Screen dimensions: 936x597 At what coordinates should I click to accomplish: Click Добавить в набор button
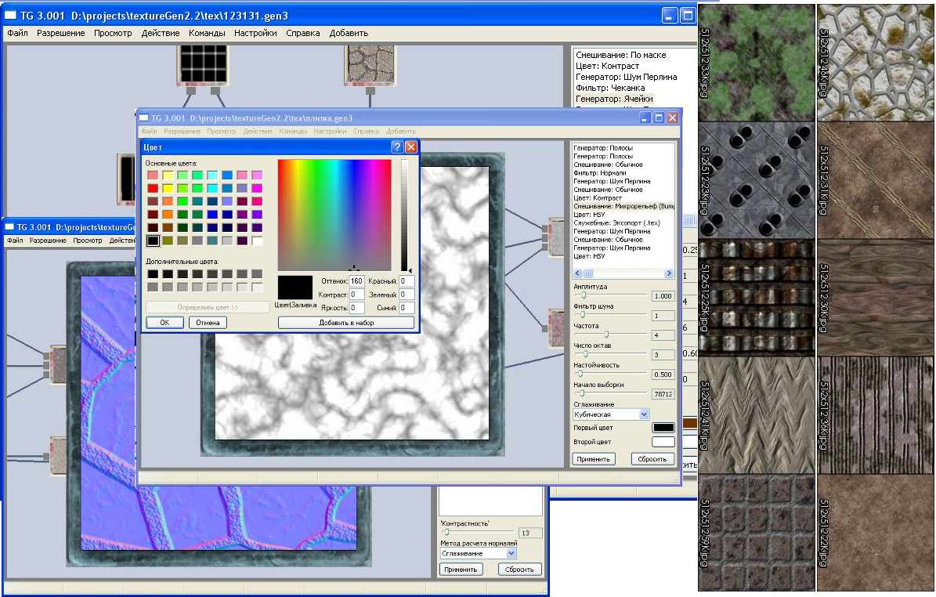point(345,322)
